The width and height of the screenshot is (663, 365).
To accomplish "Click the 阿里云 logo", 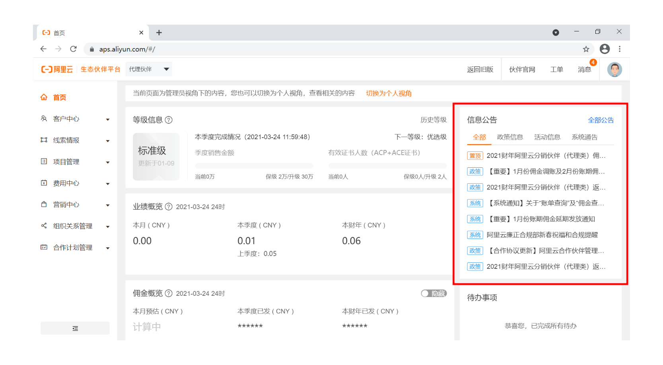I will (57, 69).
